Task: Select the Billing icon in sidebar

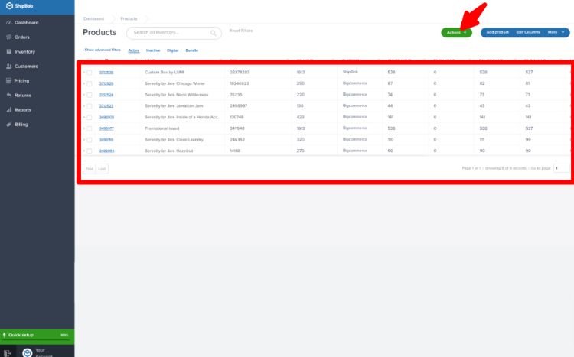Action: pyautogui.click(x=8, y=125)
